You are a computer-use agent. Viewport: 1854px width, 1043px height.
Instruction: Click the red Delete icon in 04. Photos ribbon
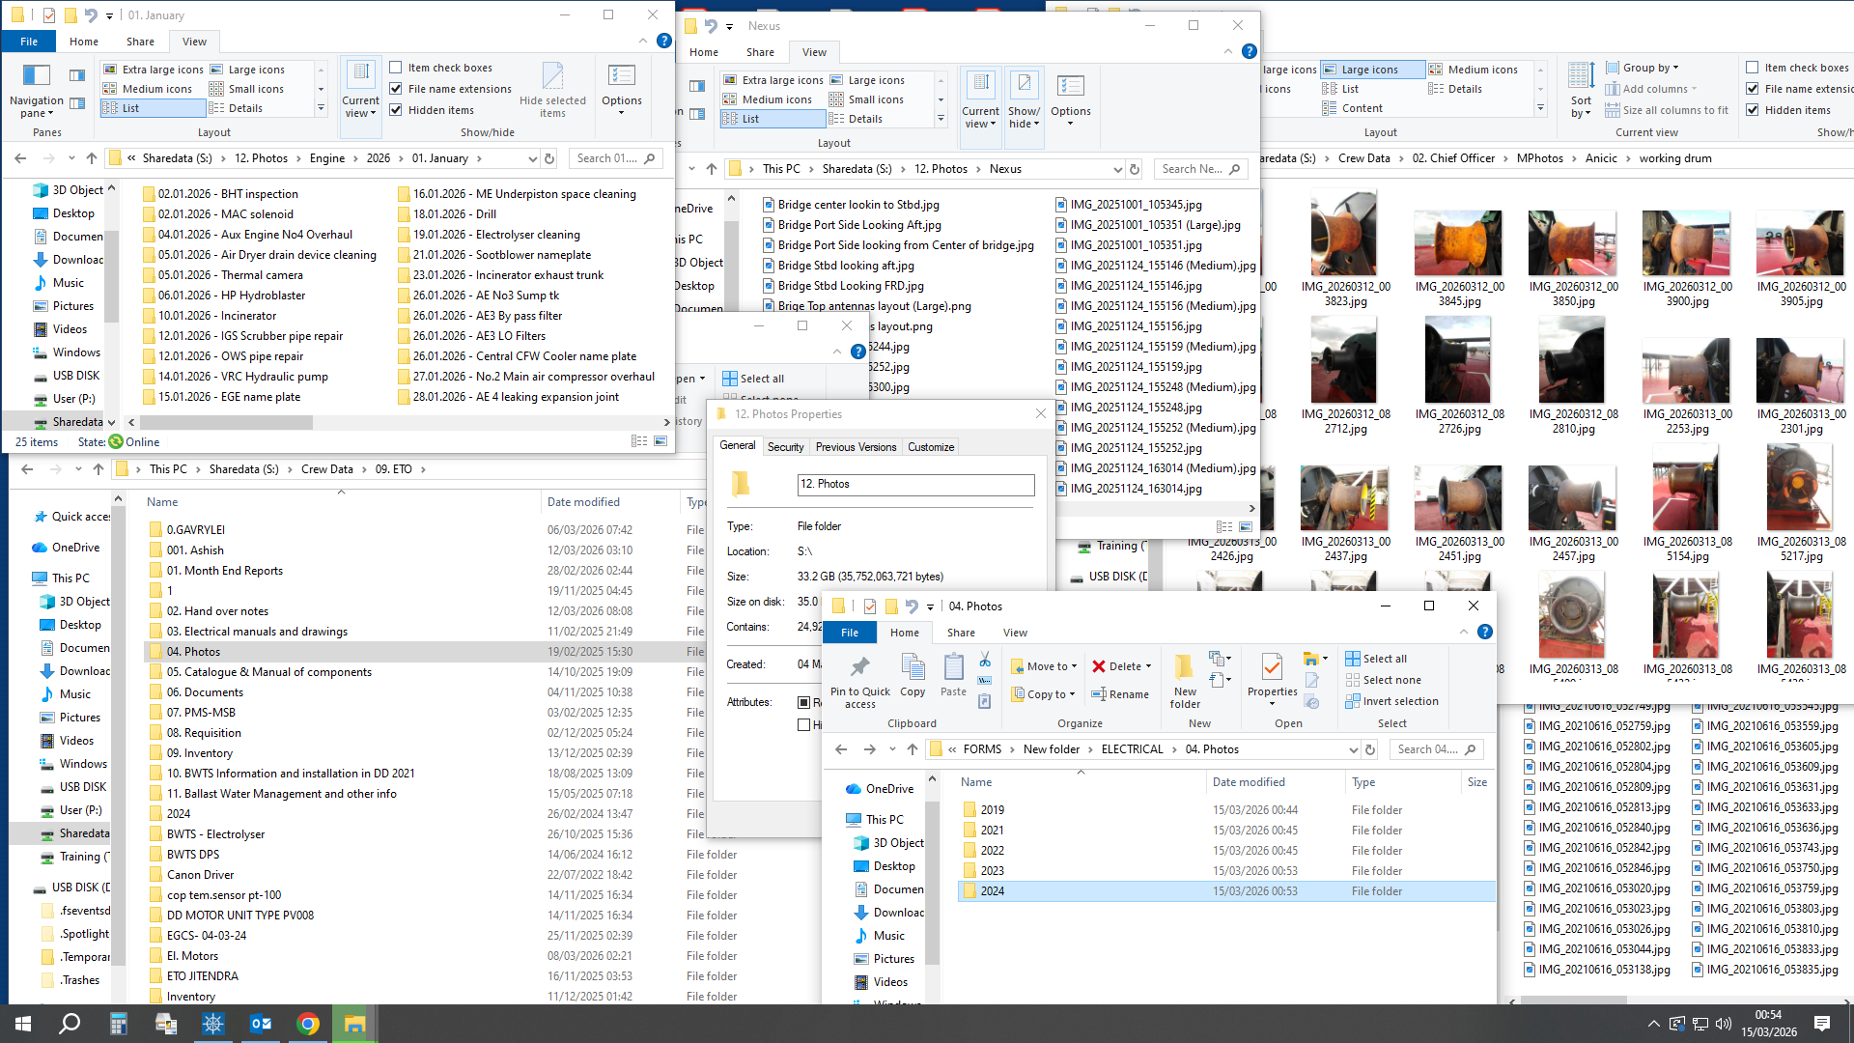pyautogui.click(x=1099, y=666)
